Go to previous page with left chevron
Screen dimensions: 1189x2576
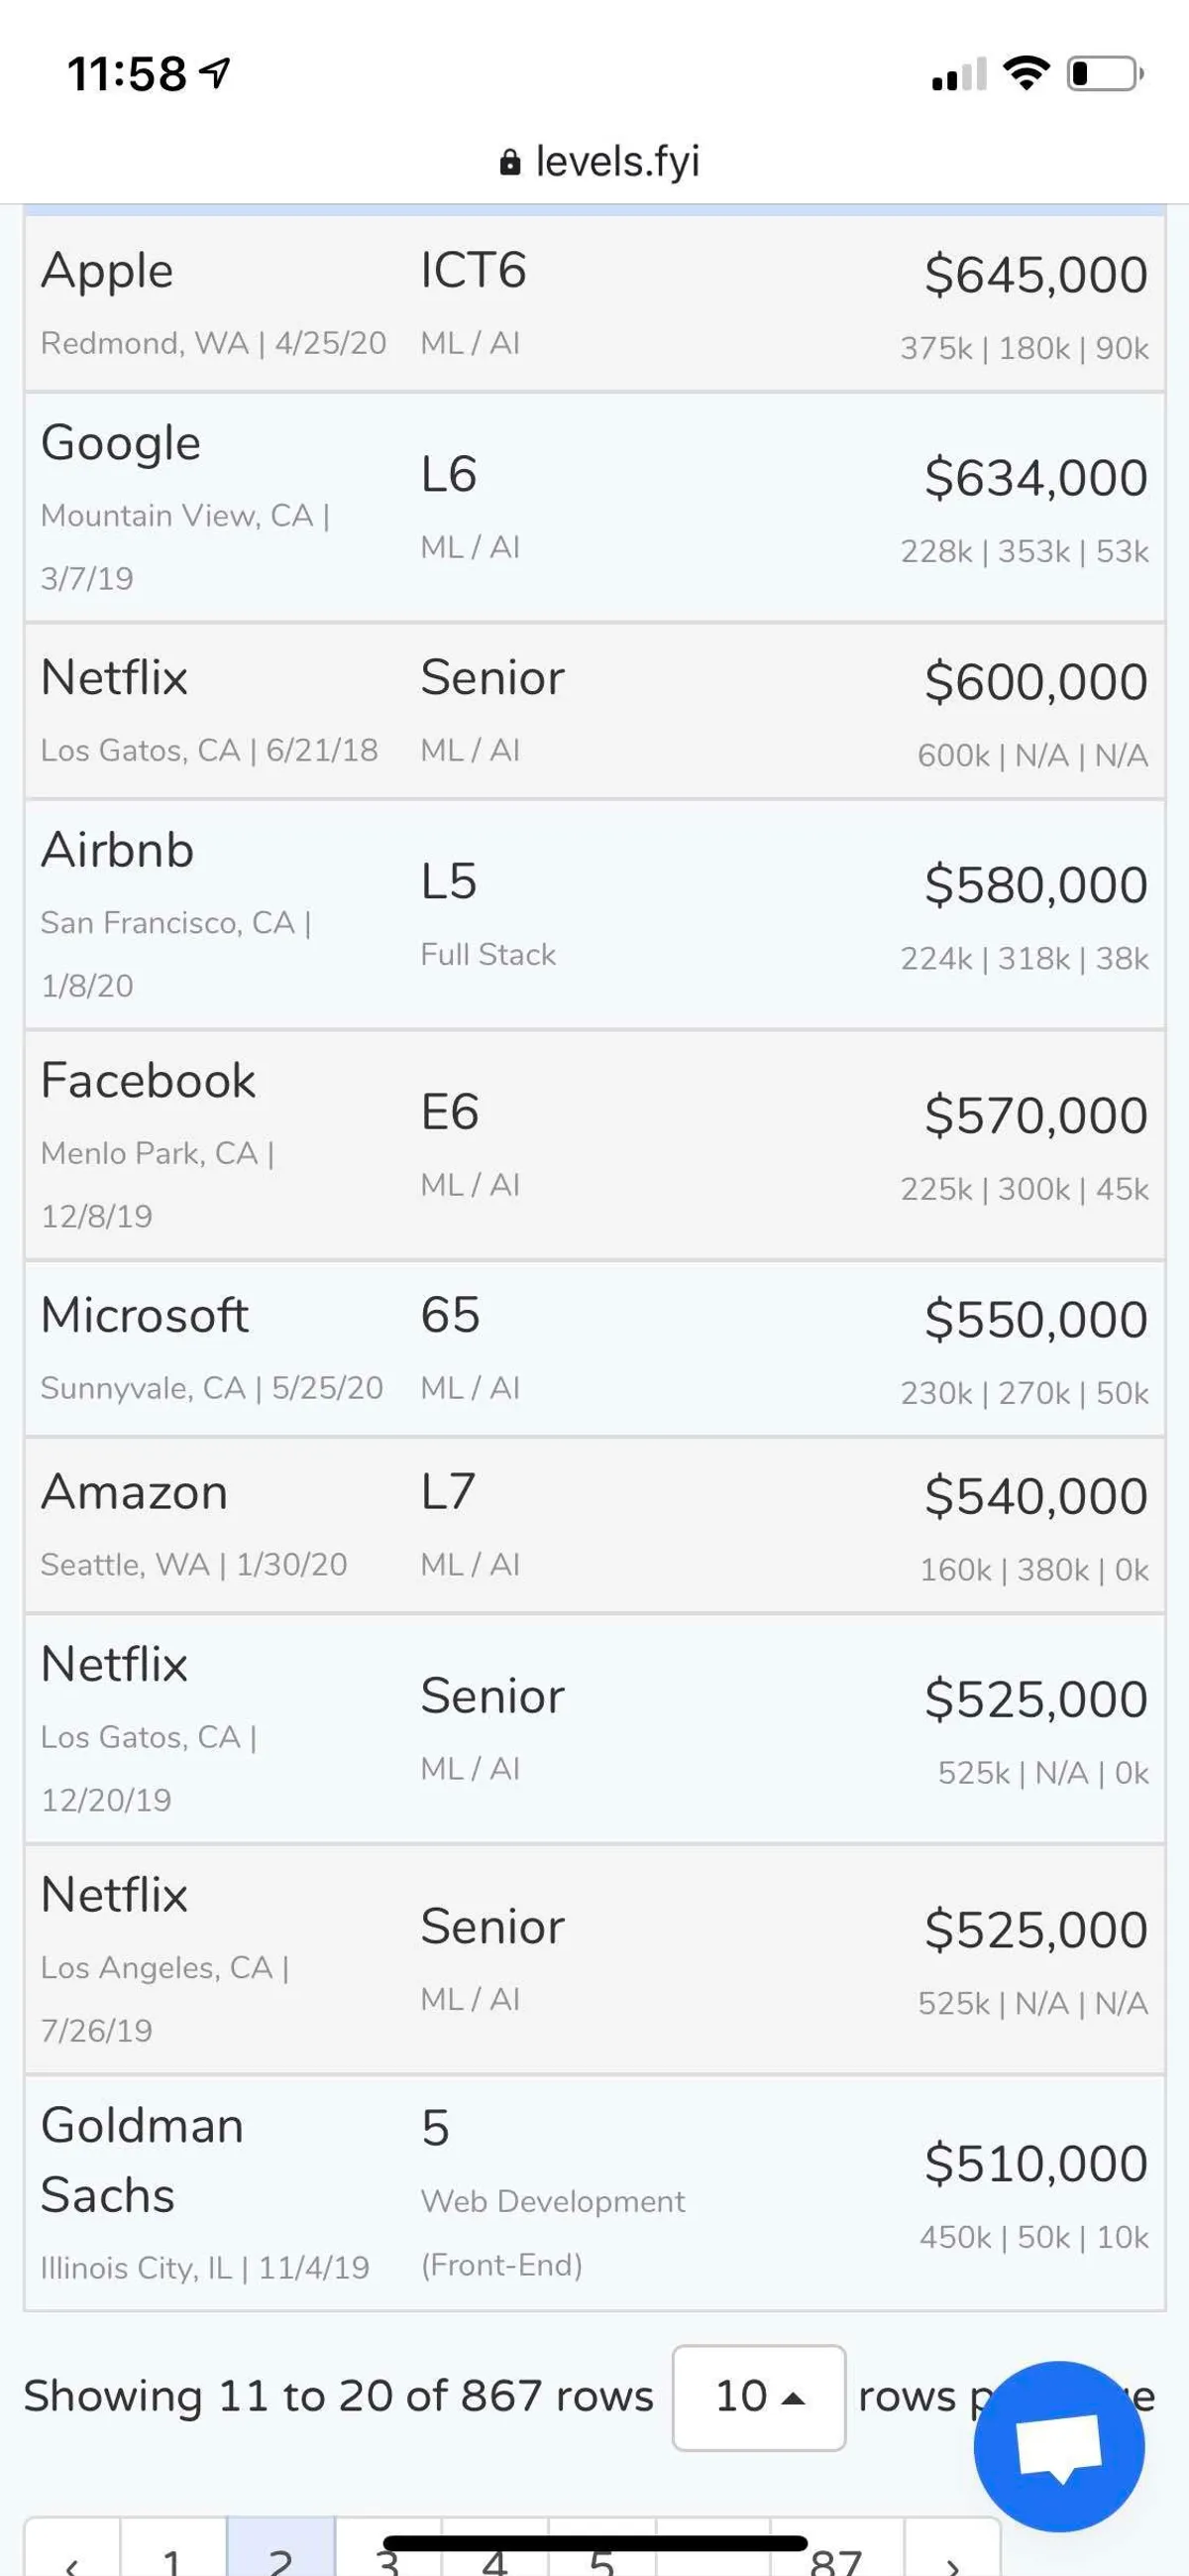click(x=72, y=2560)
